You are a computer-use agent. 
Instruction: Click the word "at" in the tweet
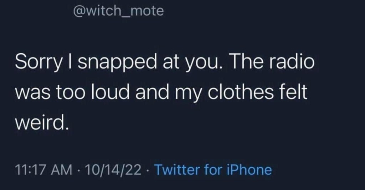point(171,63)
